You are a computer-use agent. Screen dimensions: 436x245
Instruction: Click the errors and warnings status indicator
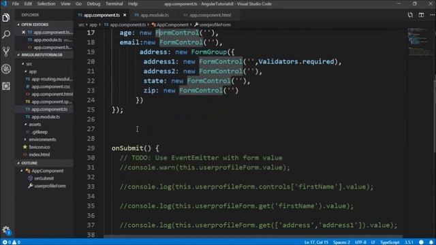click(12, 242)
